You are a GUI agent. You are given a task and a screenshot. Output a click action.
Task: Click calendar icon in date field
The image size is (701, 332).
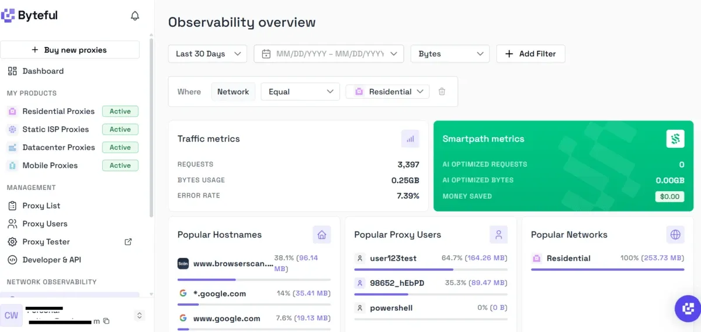pyautogui.click(x=266, y=54)
